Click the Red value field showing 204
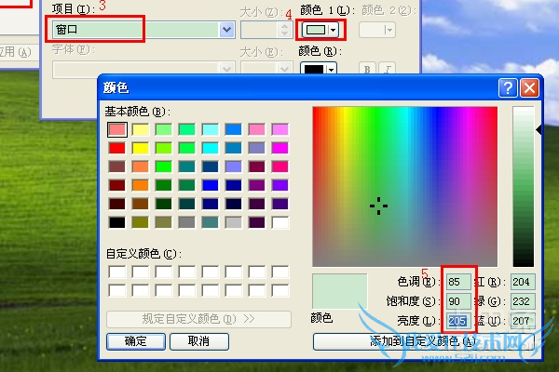The image size is (559, 372). [x=523, y=282]
